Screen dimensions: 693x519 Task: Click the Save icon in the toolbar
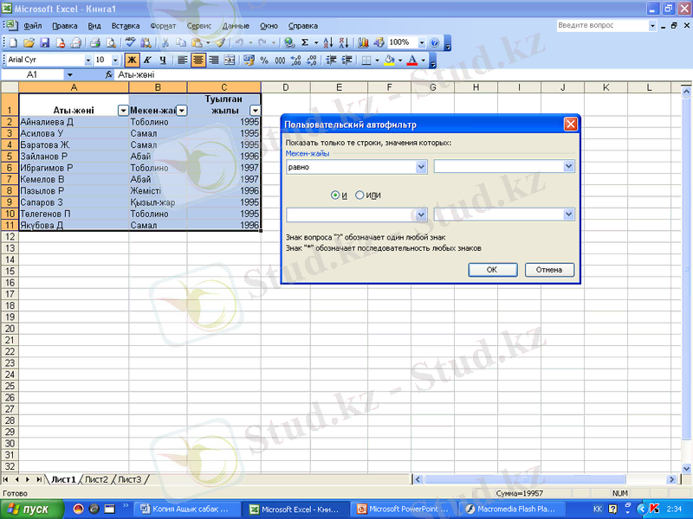point(45,42)
